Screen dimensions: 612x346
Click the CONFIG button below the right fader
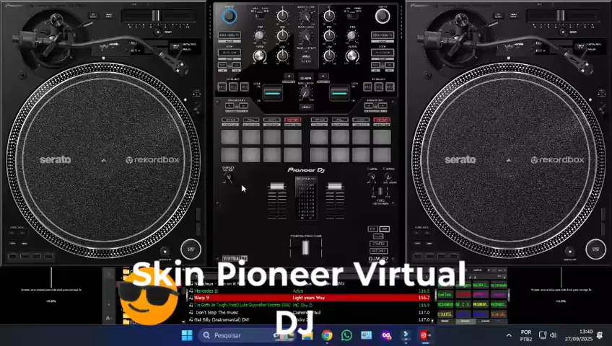coord(378,244)
